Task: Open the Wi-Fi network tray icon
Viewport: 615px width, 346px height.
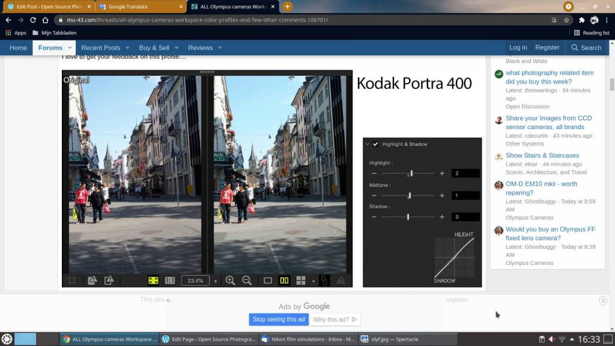Action: 562,339
